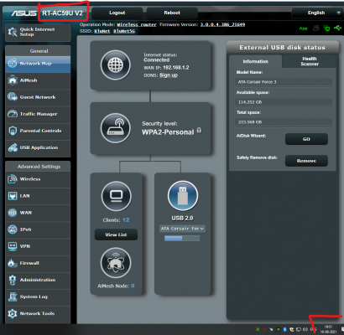Click the taskbar clock showing date and time

click(x=328, y=329)
